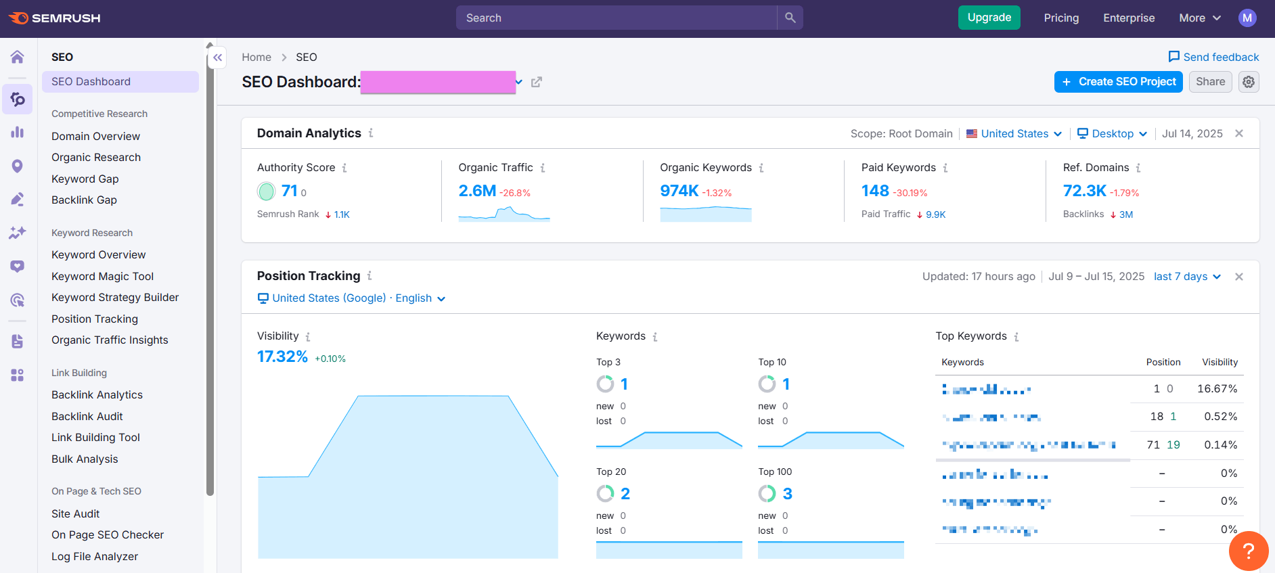Viewport: 1275px width, 573px height.
Task: Click Paid Keywords info icon
Action: (945, 168)
